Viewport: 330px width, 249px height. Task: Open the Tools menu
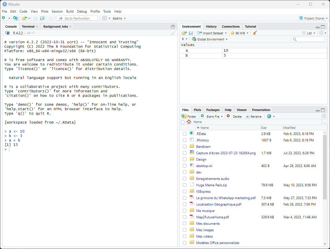click(107, 11)
